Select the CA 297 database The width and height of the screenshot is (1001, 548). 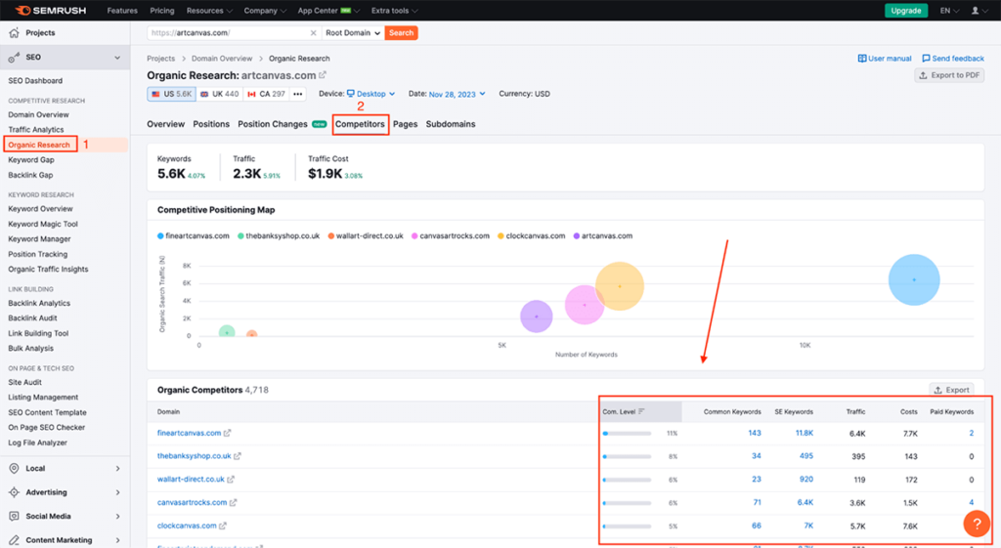tap(266, 94)
